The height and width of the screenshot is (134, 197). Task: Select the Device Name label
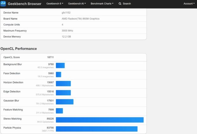coord(11,12)
